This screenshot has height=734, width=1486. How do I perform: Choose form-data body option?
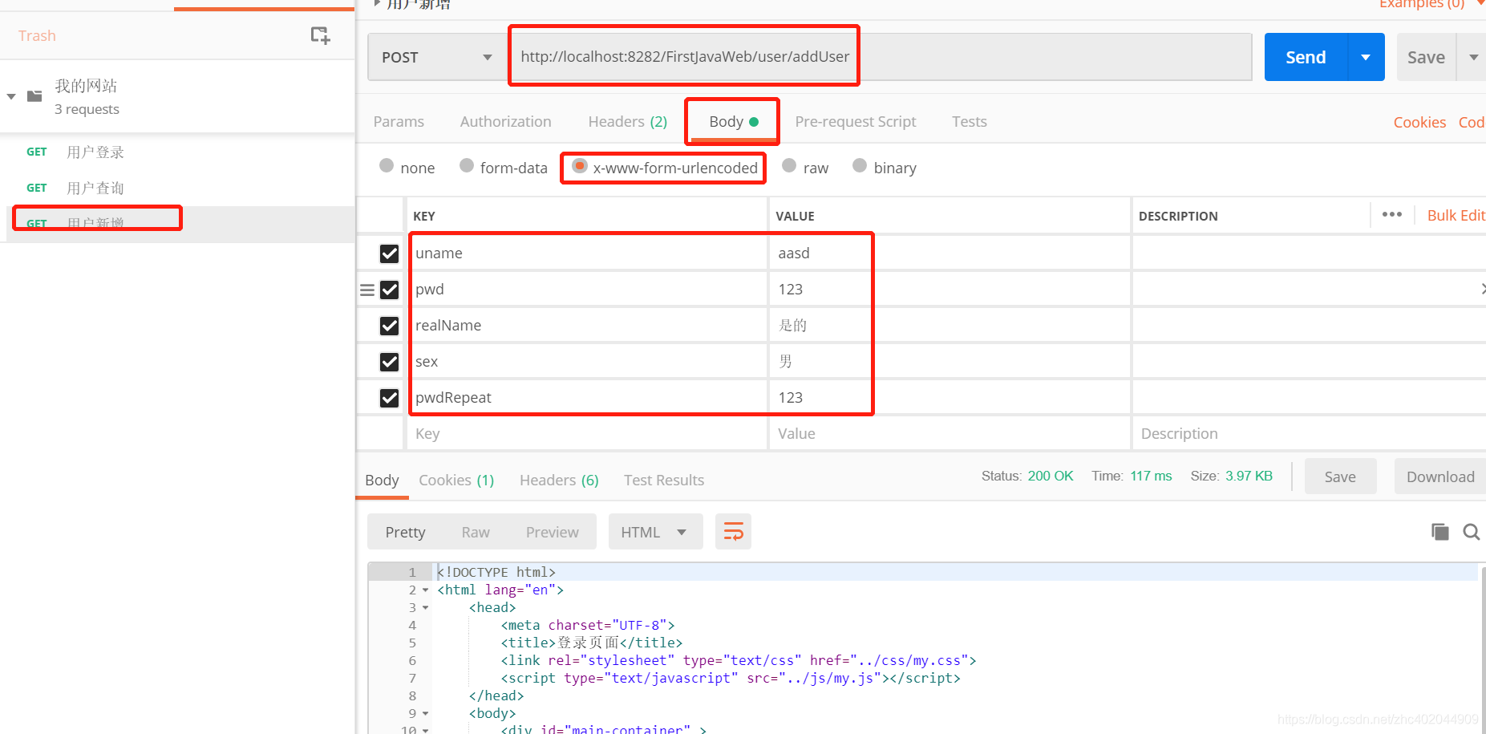coord(467,166)
